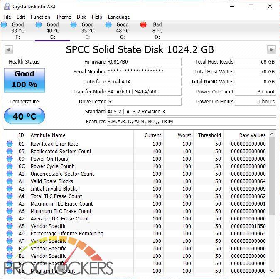Click status icon for Power-On Hours row
This screenshot has height=279, width=280.
point(10,159)
